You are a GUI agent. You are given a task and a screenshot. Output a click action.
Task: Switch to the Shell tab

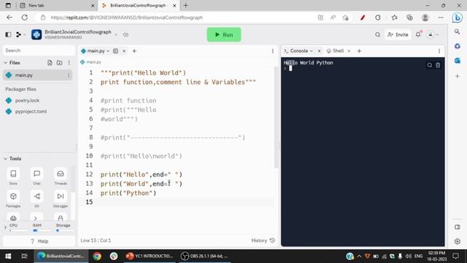pos(336,51)
